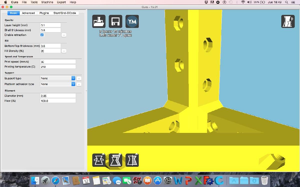Open the Apple menu
The height and width of the screenshot is (187, 300).
pos(6,2)
